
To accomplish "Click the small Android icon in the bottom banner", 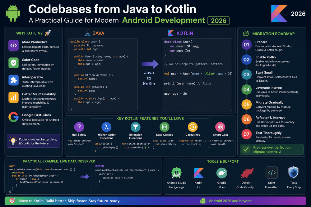I will point(203,201).
